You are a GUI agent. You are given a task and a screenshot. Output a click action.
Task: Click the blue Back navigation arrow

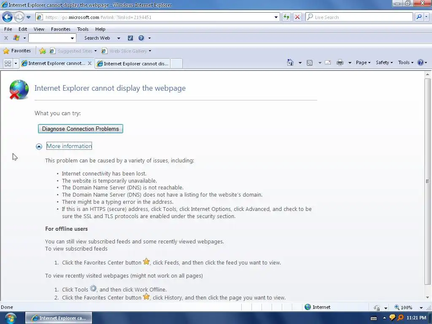(8, 17)
